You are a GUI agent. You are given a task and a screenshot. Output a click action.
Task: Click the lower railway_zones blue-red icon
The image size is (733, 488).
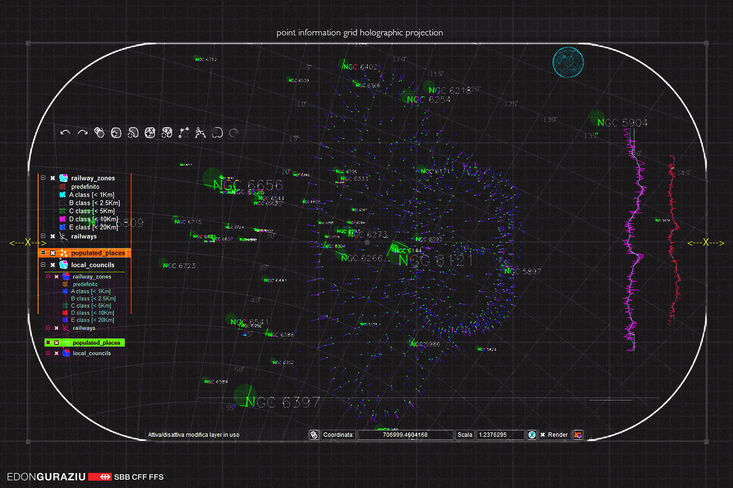coord(66,276)
